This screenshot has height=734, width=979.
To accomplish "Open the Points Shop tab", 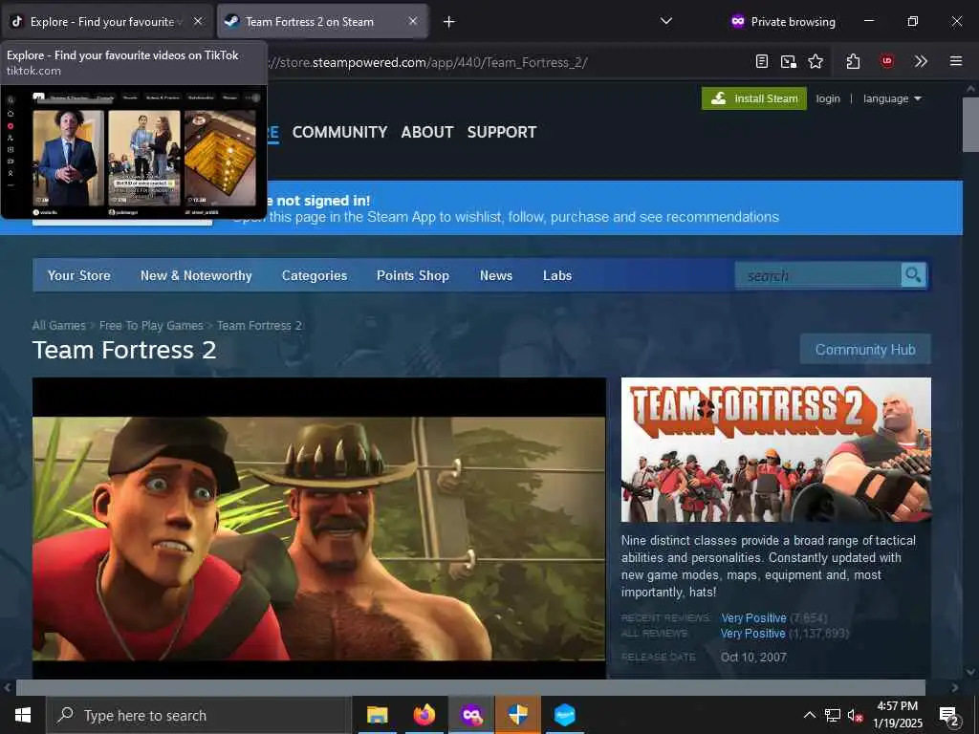I will point(413,275).
